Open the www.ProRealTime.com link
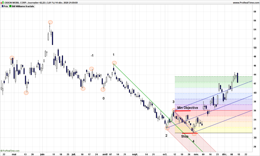This screenshot has width=260, height=156. (246, 3)
